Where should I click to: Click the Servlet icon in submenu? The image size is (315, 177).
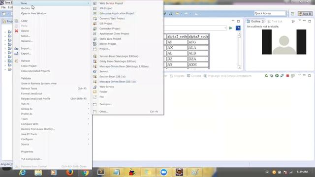pyautogui.click(x=95, y=71)
